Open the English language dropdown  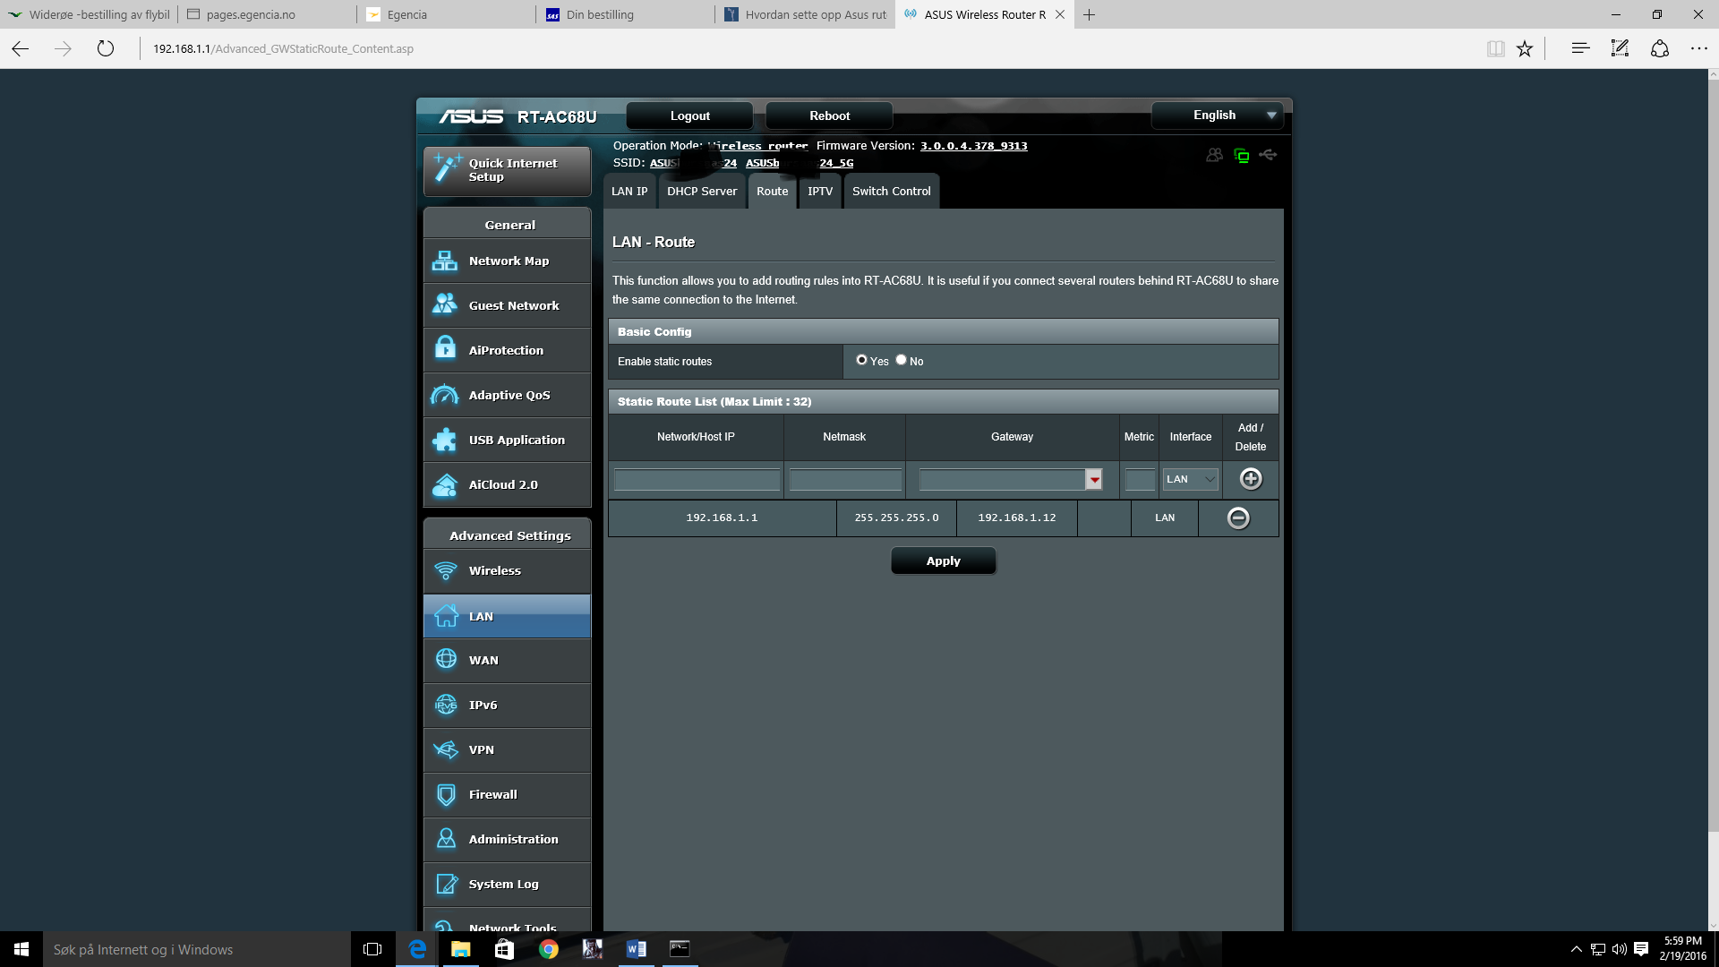pyautogui.click(x=1217, y=115)
